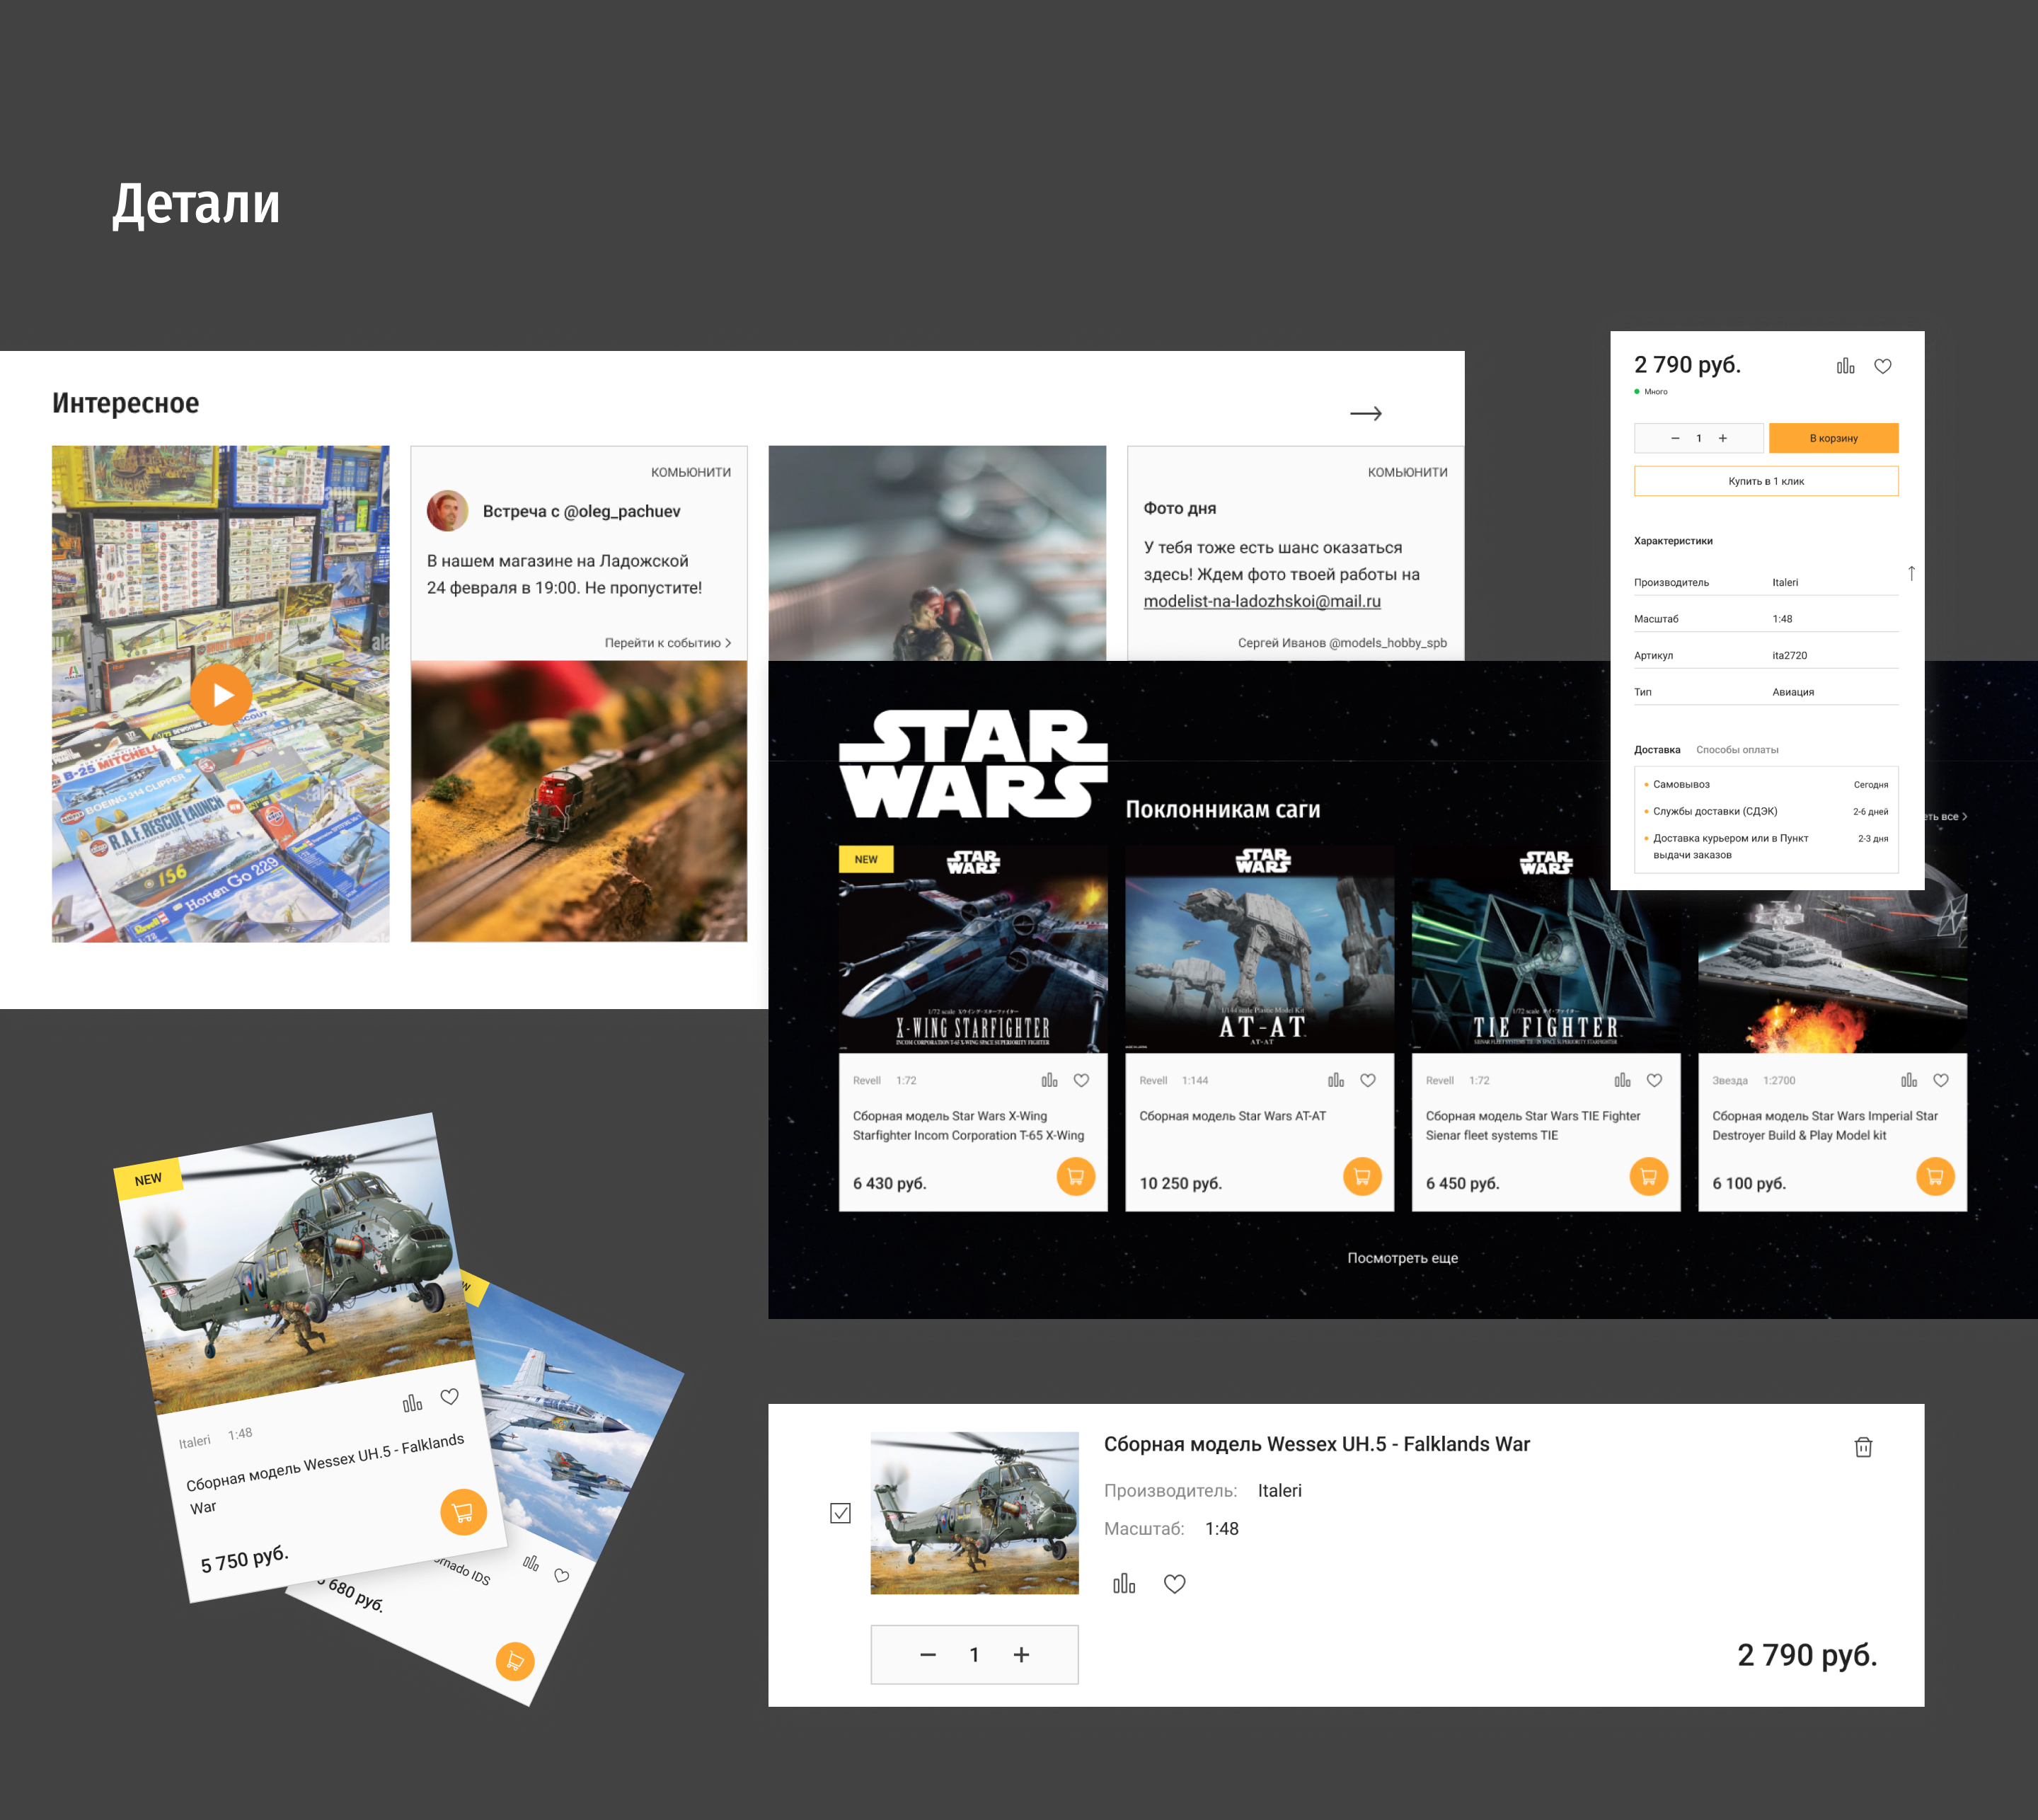The height and width of the screenshot is (1820, 2038).
Task: Decrease quantity with minus in product panel
Action: pyautogui.click(x=1675, y=438)
